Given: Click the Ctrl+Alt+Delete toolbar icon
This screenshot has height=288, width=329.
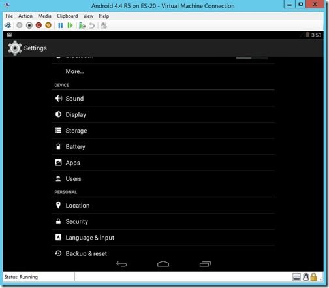Looking at the screenshot, I should tap(8, 25).
